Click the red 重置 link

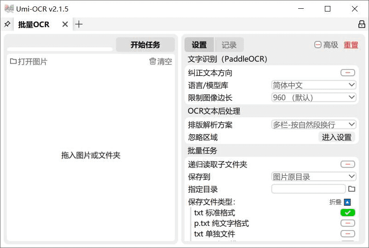tap(351, 45)
